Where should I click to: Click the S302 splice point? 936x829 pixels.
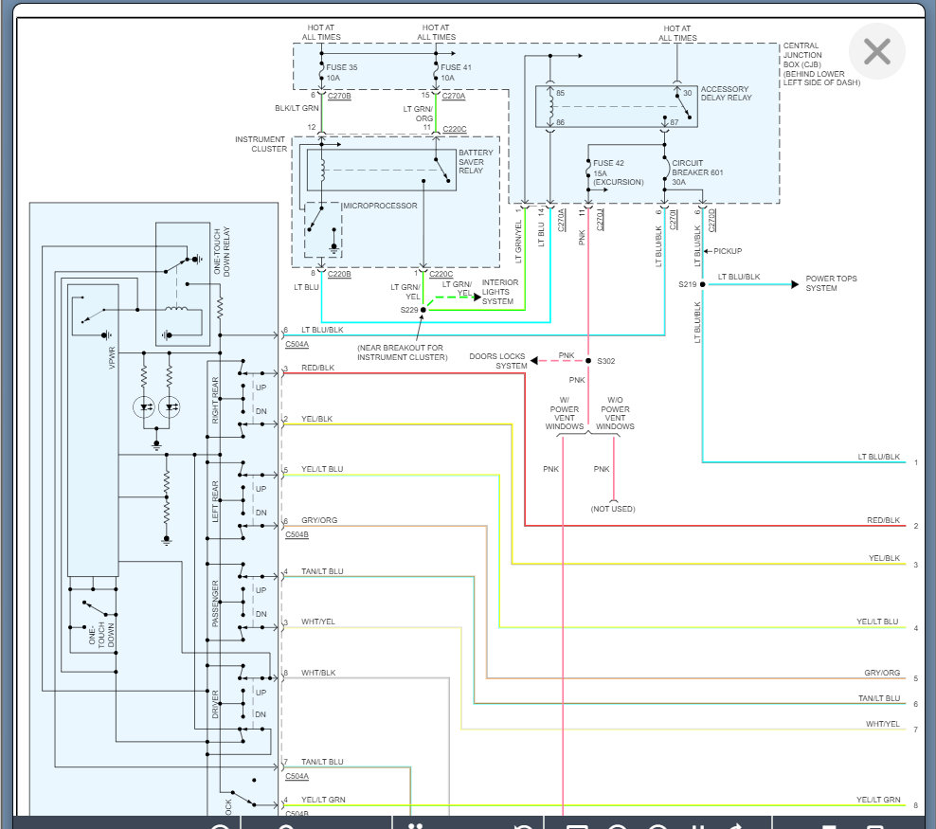[x=588, y=360]
